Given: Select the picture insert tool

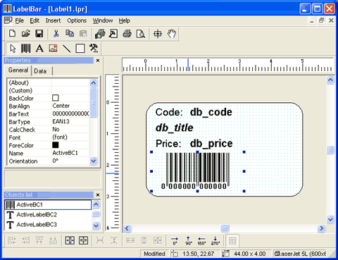Looking at the screenshot, I should coord(53,49).
